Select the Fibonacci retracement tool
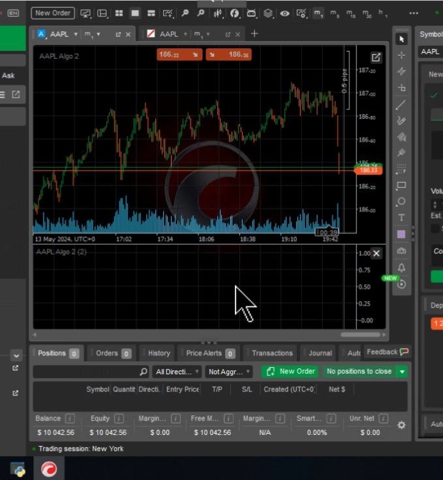Image resolution: width=443 pixels, height=480 pixels. [x=401, y=169]
